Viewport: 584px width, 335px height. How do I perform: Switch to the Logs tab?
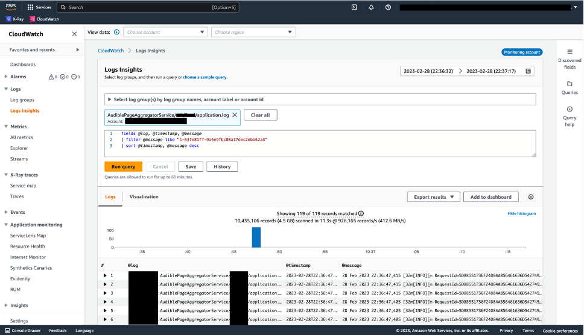pyautogui.click(x=110, y=196)
